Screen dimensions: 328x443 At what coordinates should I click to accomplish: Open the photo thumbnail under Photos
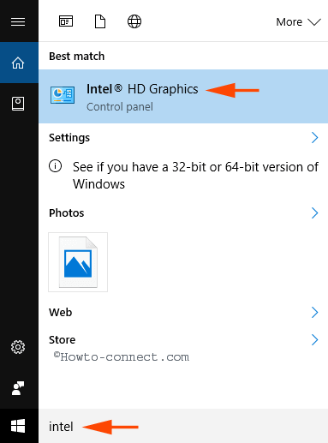tap(78, 262)
